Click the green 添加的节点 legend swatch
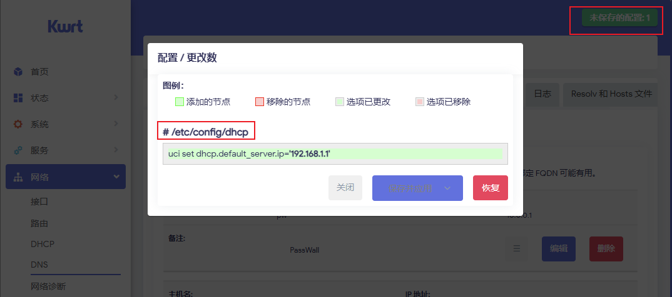 (179, 102)
